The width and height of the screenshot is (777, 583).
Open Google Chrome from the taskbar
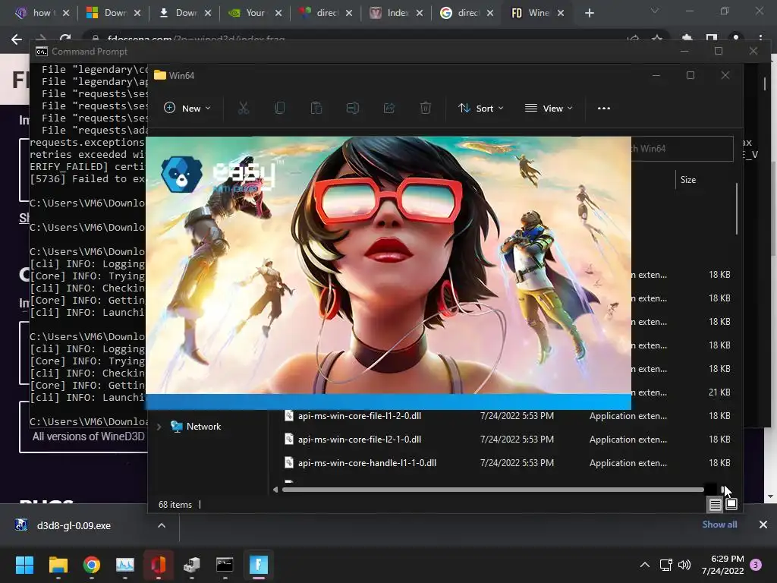pyautogui.click(x=92, y=564)
